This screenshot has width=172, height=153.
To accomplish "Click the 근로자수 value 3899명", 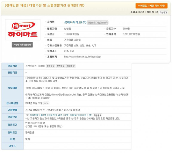I will [x=126, y=29].
